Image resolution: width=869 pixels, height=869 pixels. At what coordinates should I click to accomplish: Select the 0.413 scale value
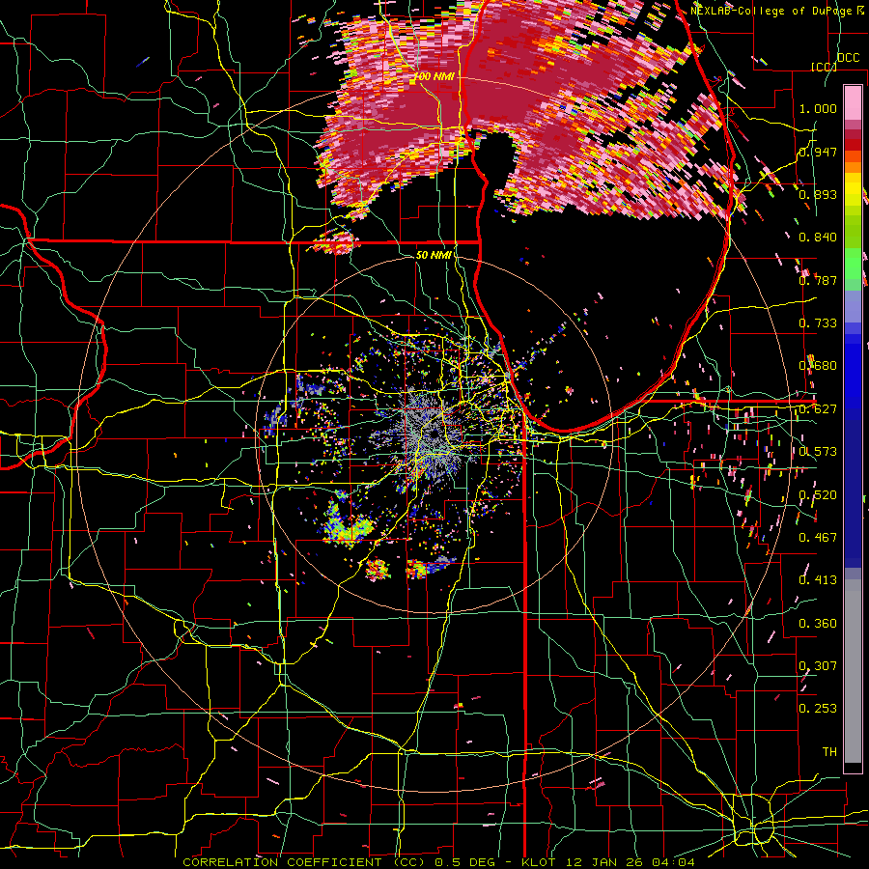point(818,580)
